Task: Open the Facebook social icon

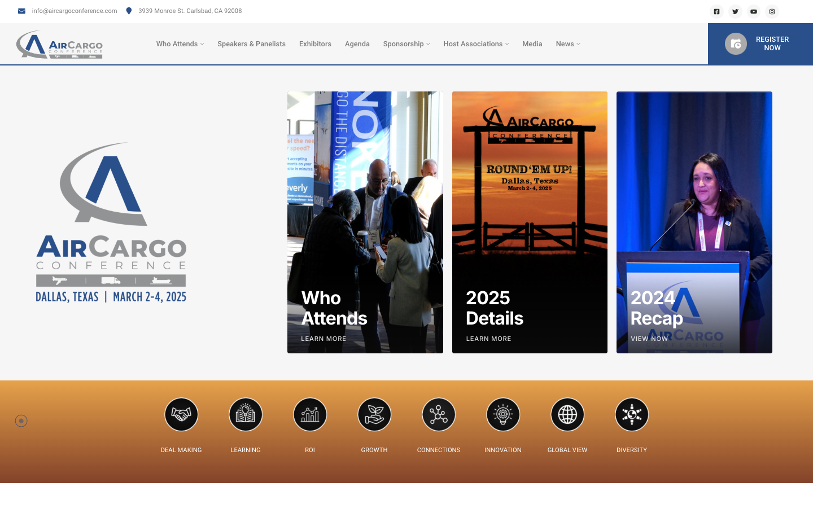Action: point(716,11)
